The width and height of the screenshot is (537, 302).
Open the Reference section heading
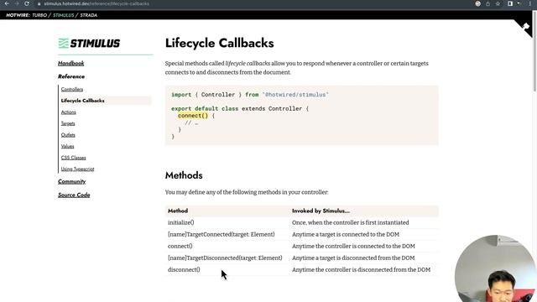(x=71, y=76)
